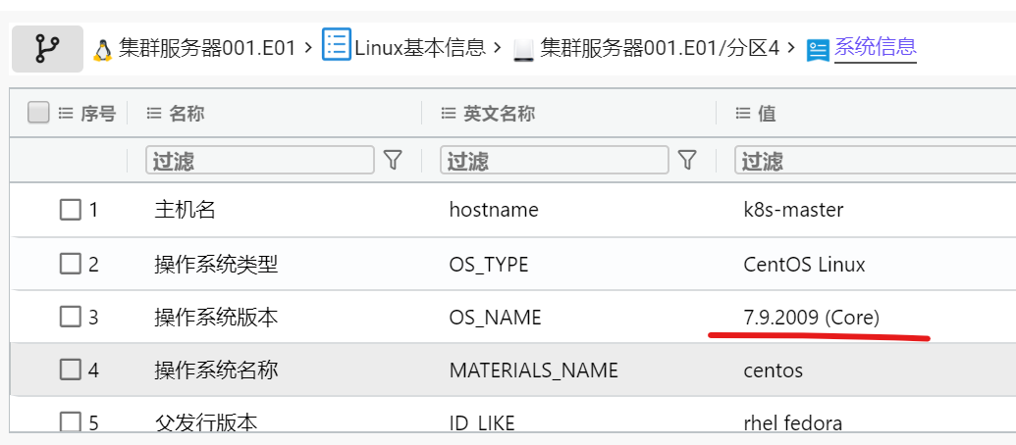The height and width of the screenshot is (445, 1016).
Task: Open 集群服务器001.E01 breadcrumb
Action: pyautogui.click(x=207, y=48)
